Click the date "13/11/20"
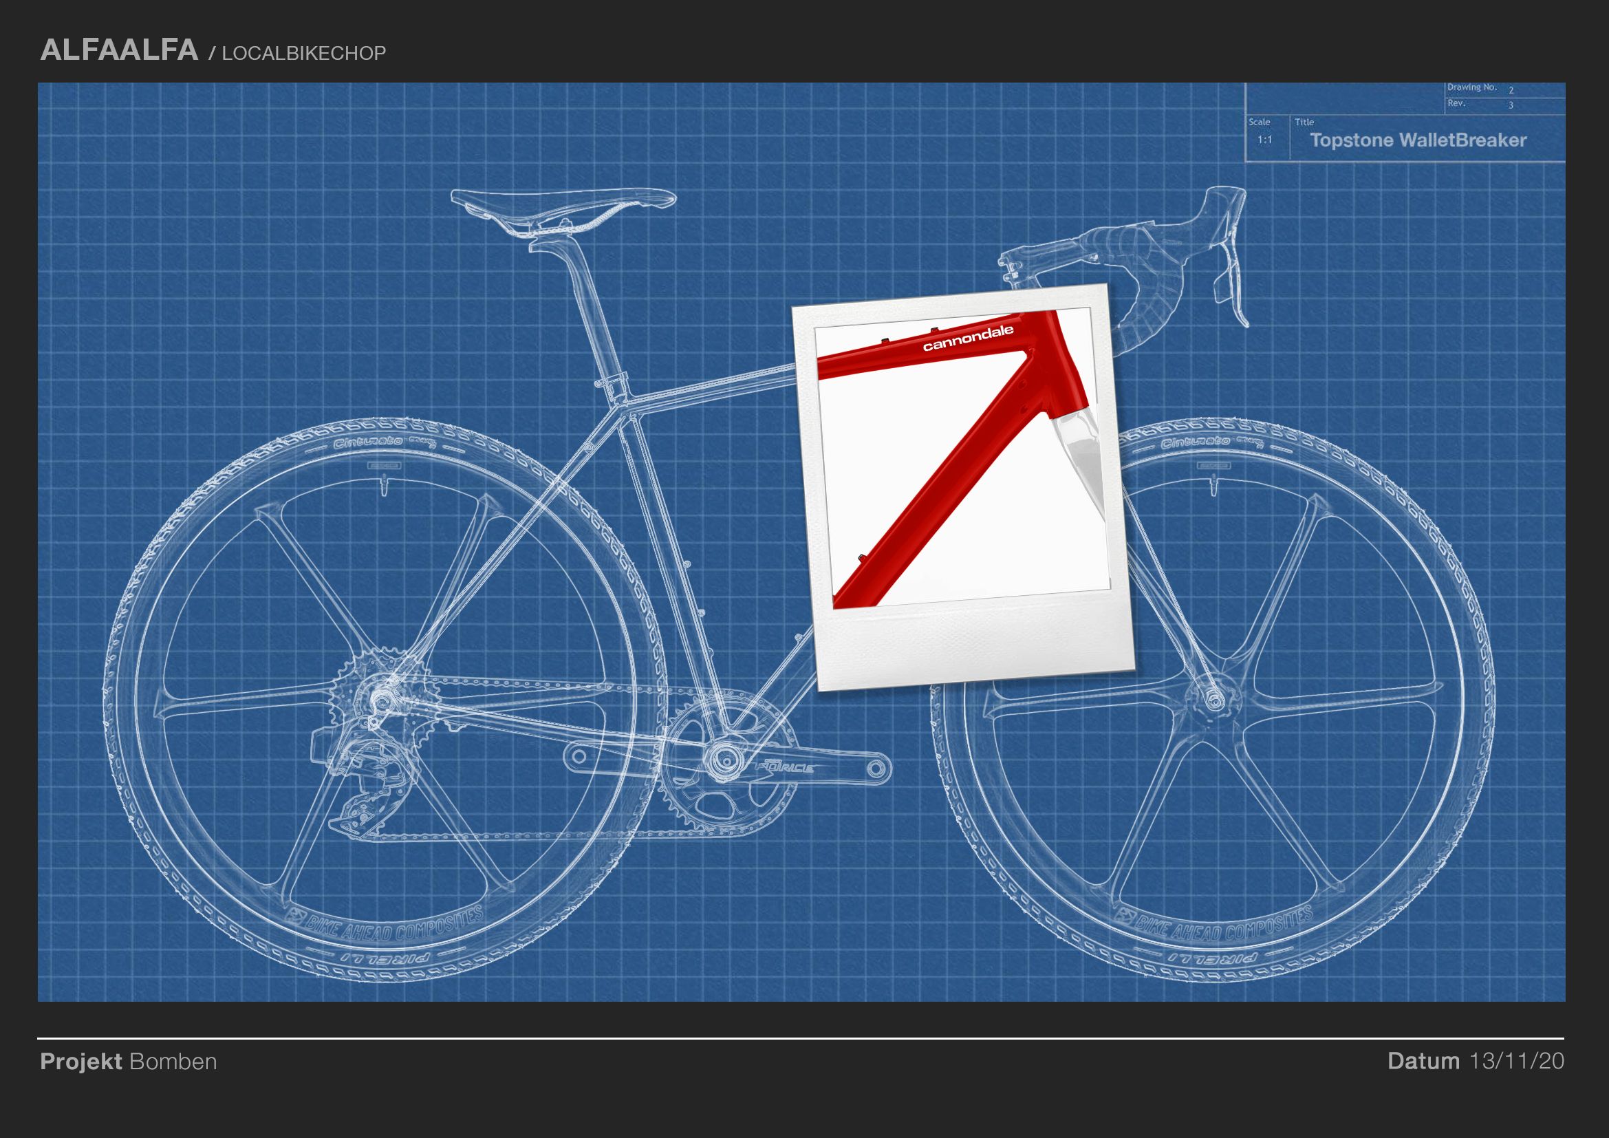Viewport: 1609px width, 1138px height. [1517, 1061]
